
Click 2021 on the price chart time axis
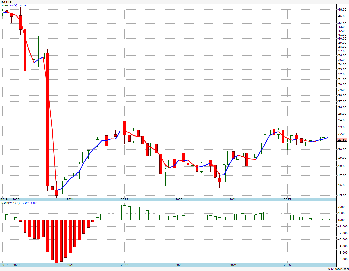pyautogui.click(x=70, y=199)
